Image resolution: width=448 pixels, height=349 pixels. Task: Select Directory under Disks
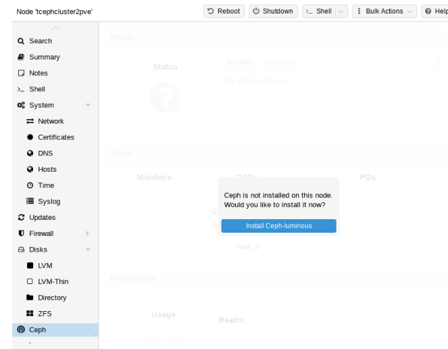point(55,298)
